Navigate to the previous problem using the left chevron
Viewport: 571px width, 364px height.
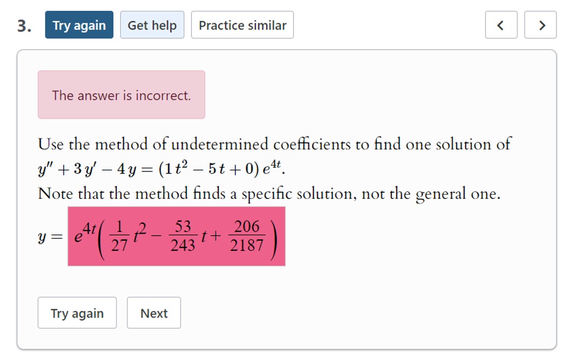(x=501, y=25)
